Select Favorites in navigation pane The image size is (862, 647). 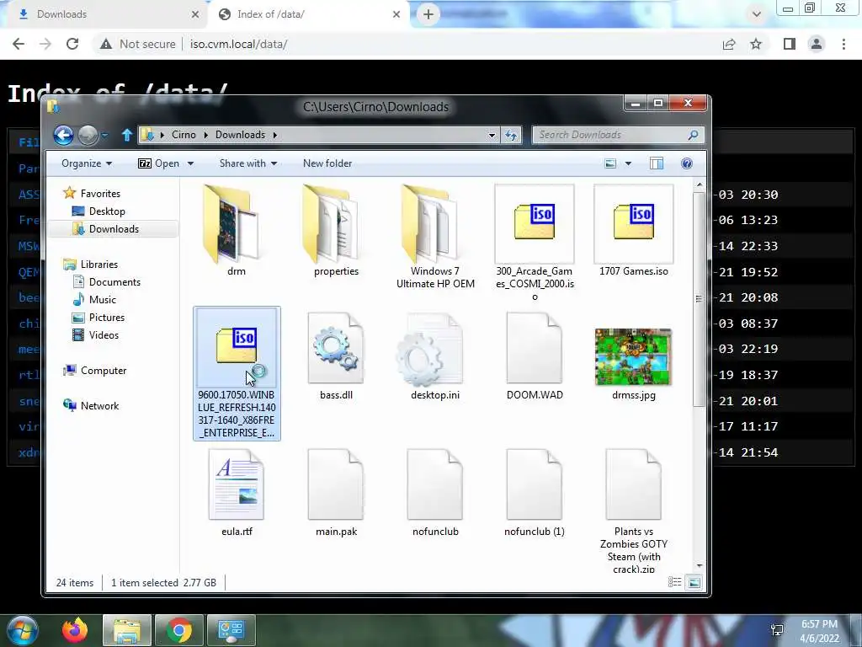point(100,194)
